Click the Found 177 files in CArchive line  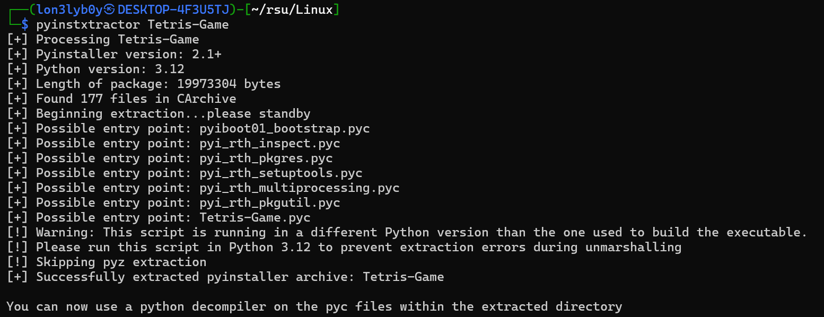pyautogui.click(x=136, y=99)
